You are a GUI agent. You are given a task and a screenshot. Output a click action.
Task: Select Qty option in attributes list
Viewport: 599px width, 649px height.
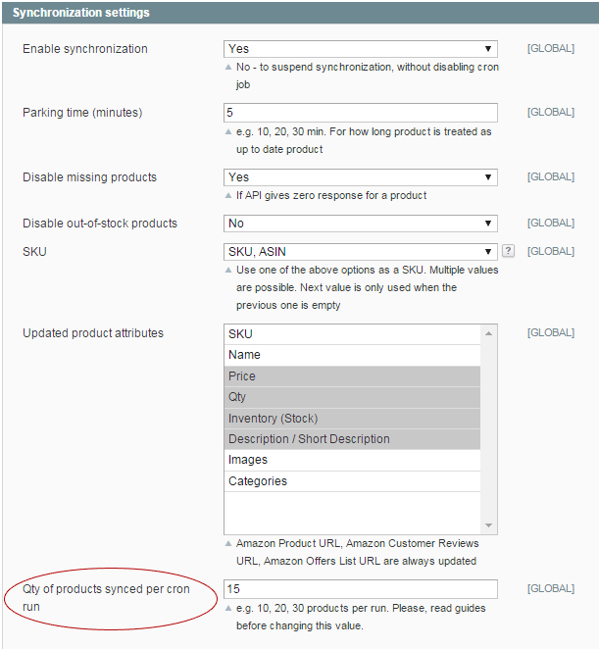(x=352, y=397)
